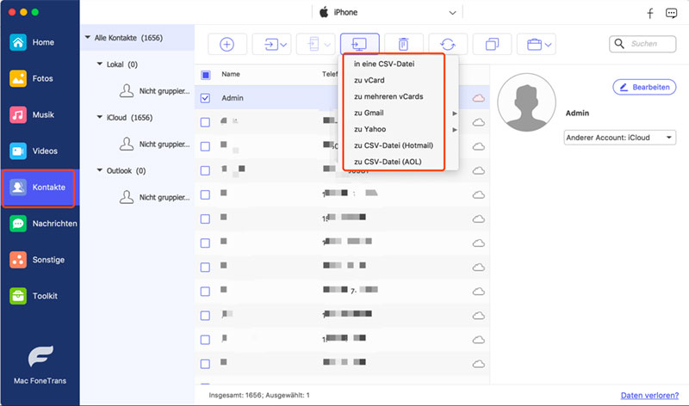Open the Facebook link icon

point(650,13)
